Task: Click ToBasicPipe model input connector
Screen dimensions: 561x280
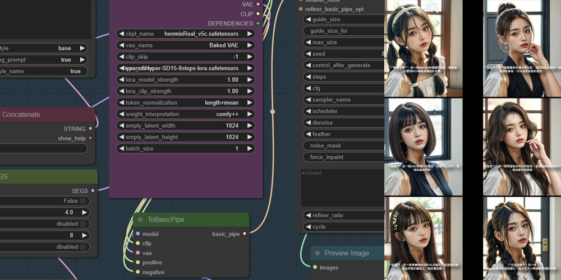Action: click(x=138, y=234)
